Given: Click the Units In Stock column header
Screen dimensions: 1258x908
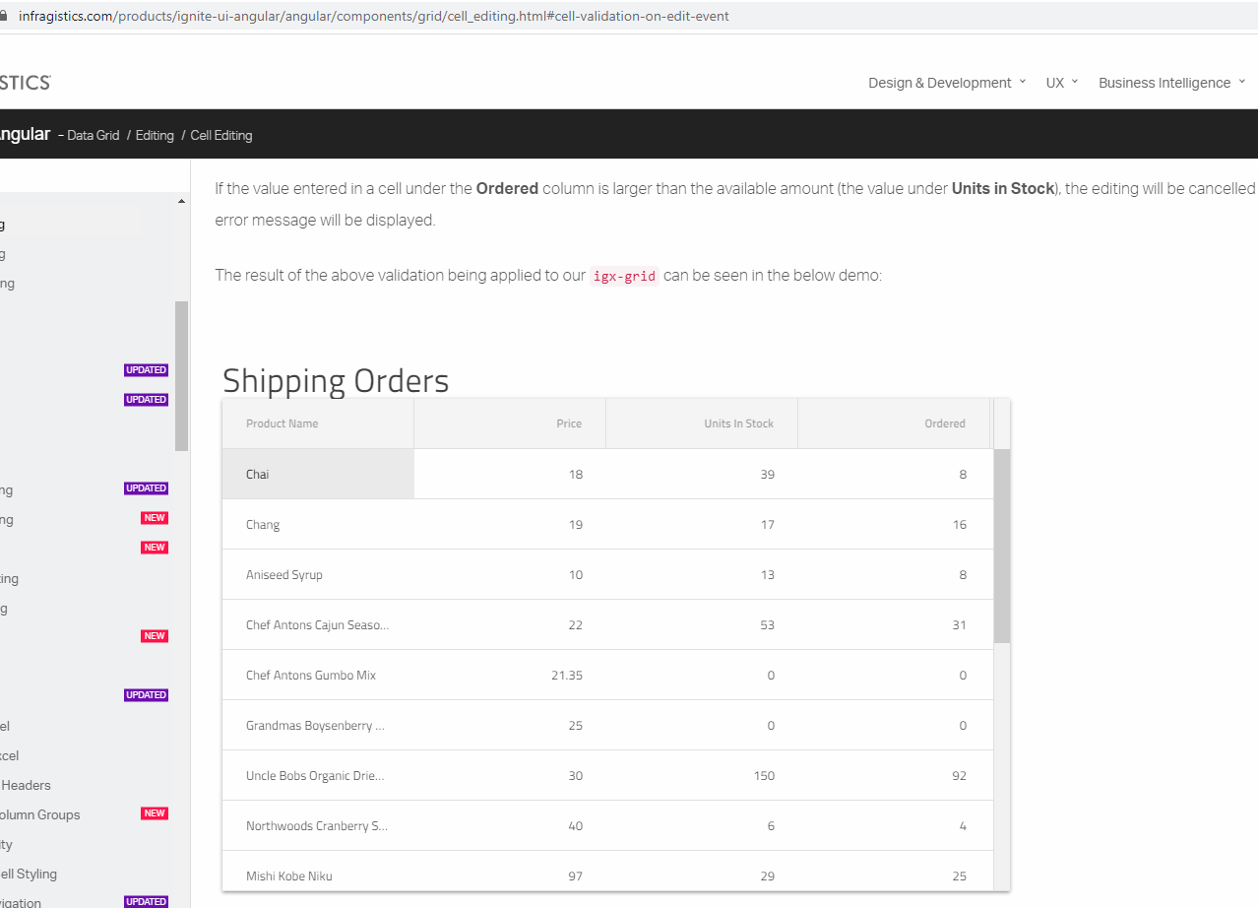Looking at the screenshot, I should (x=737, y=422).
